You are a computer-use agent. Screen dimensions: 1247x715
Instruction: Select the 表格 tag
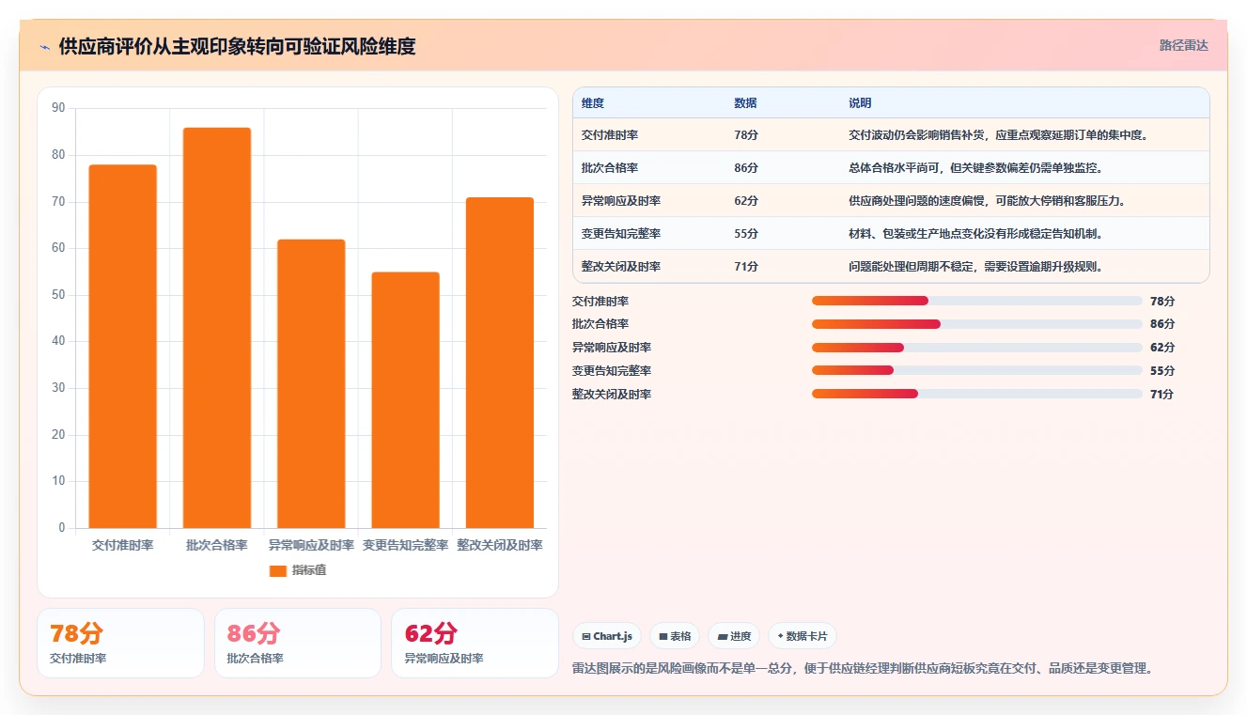(675, 636)
